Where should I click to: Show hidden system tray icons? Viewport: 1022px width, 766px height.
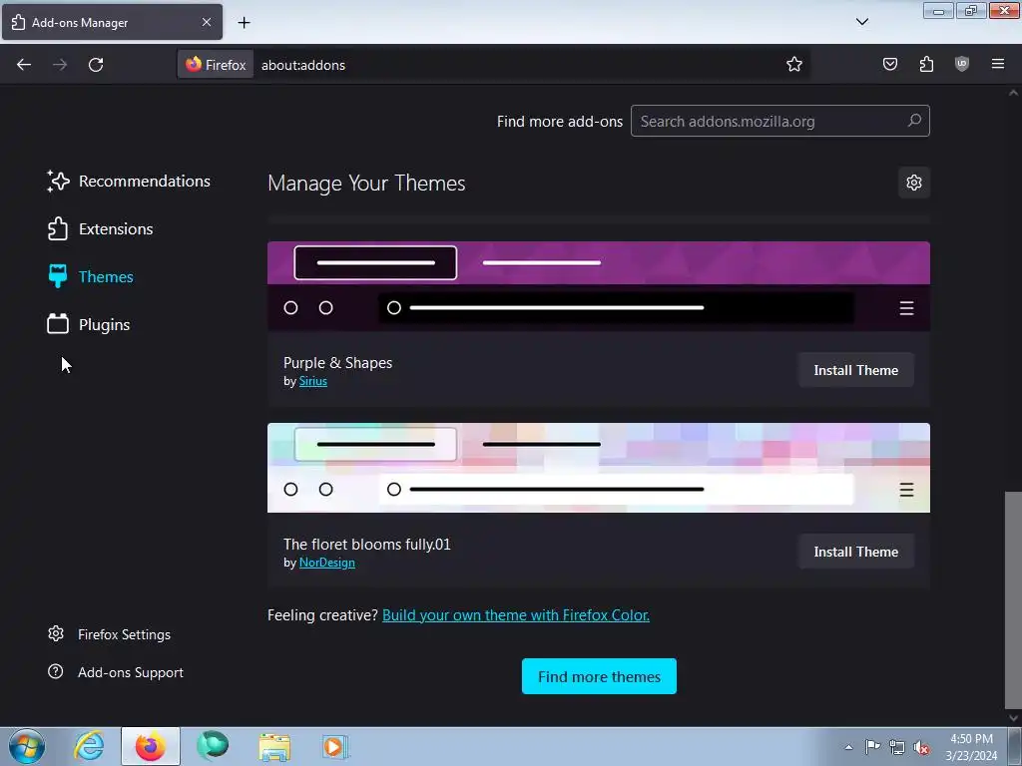coord(848,747)
